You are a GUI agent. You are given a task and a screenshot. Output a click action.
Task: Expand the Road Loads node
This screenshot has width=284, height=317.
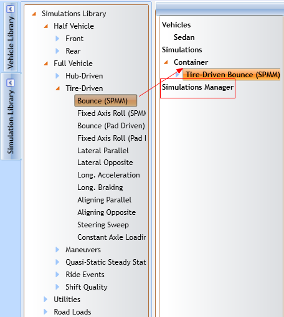pos(45,312)
